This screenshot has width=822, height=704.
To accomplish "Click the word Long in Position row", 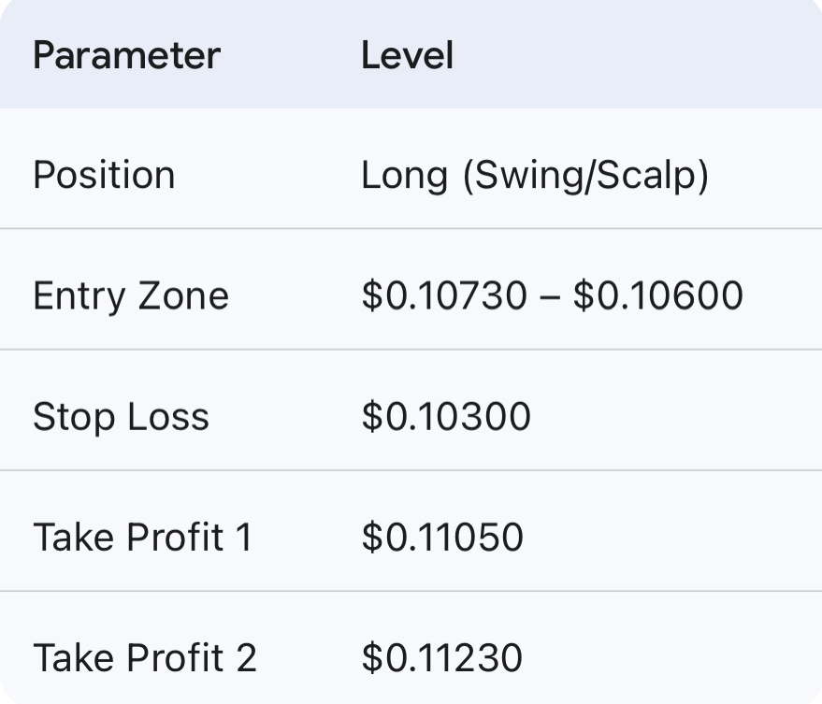I will click(x=404, y=176).
